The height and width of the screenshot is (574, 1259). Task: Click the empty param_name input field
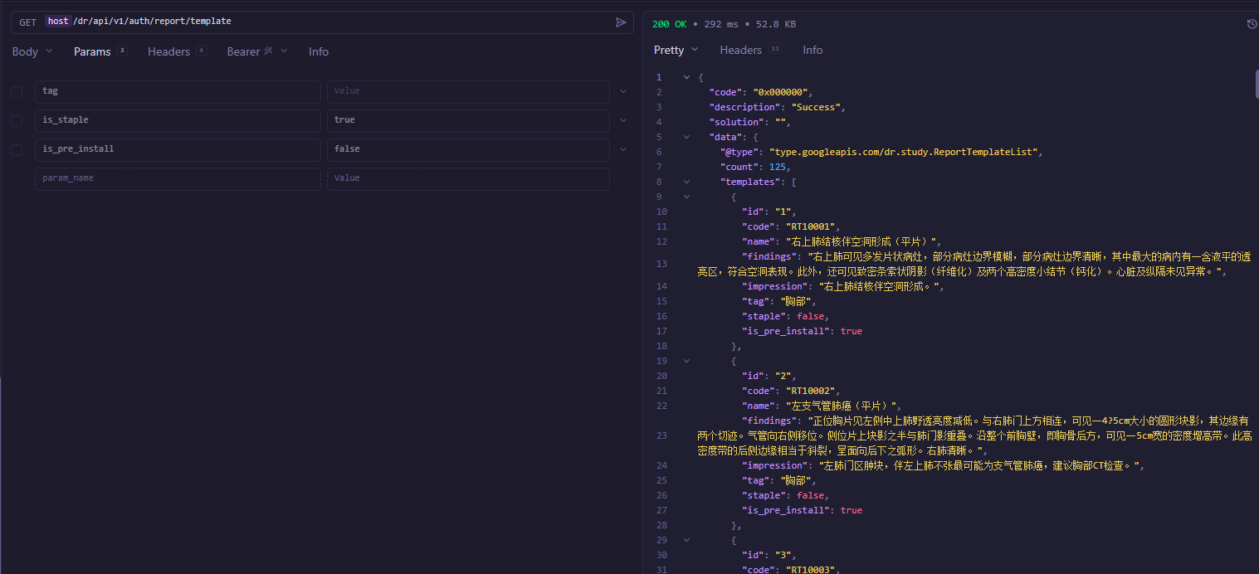coord(178,178)
